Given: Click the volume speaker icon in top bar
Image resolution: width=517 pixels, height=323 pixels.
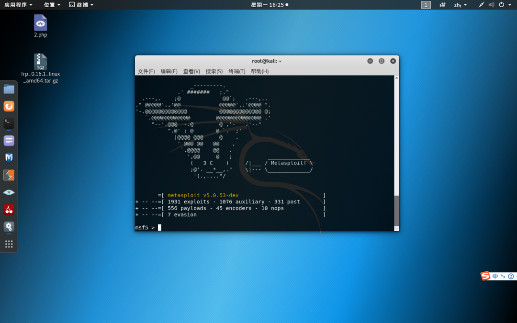Looking at the screenshot, I should tap(491, 5).
